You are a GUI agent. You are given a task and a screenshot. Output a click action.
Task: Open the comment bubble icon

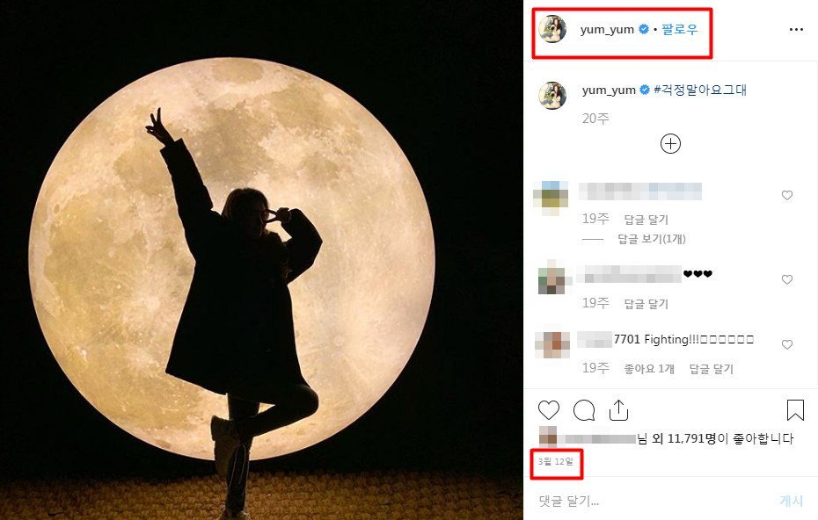(x=584, y=410)
